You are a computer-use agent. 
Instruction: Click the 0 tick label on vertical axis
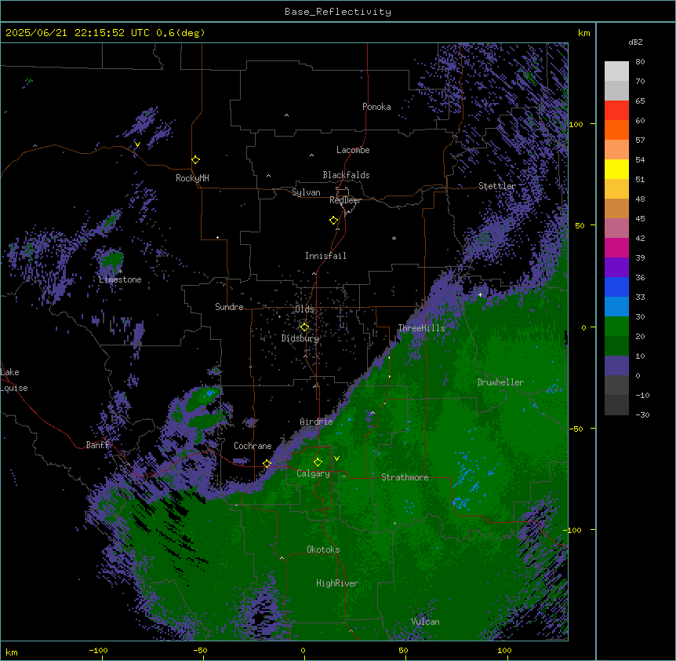coord(583,327)
